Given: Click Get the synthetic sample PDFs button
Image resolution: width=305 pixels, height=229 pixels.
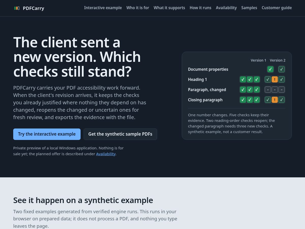Looking at the screenshot, I should point(120,134).
